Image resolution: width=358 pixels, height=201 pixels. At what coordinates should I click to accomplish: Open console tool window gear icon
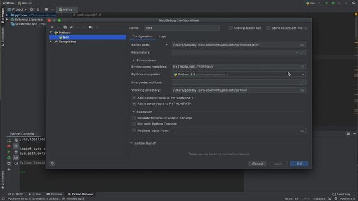click(x=348, y=134)
